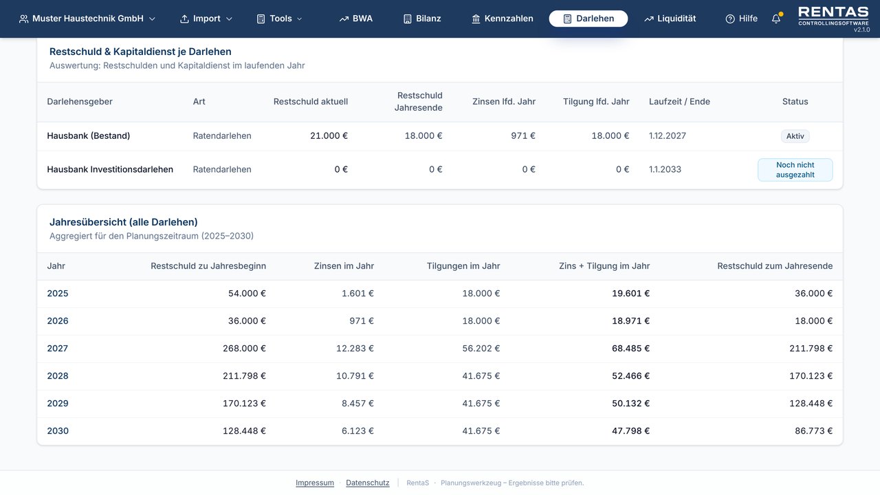880x495 pixels.
Task: Click the bank icon beside Kennzahlen
Action: point(476,19)
